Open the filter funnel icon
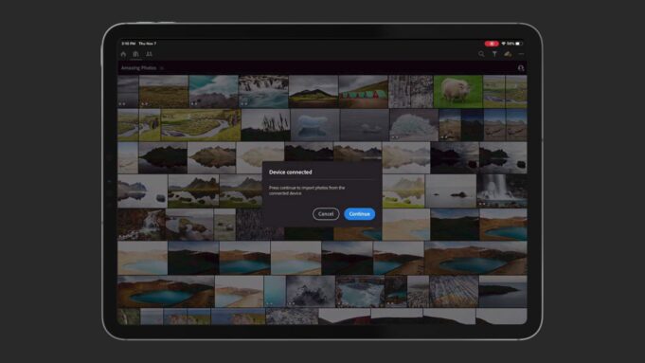Viewport: 645px width, 363px height. 494,54
